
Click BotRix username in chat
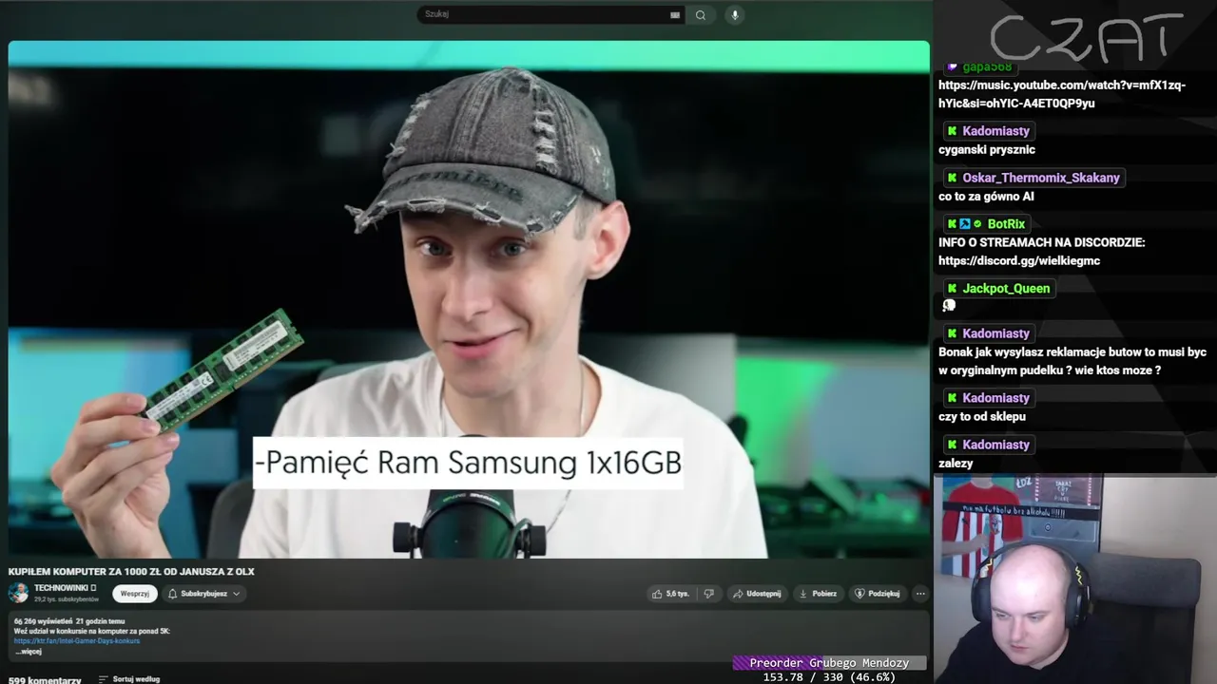(x=1006, y=224)
